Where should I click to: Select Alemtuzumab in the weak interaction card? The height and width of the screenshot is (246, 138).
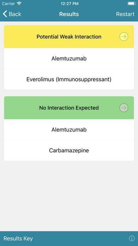click(69, 59)
